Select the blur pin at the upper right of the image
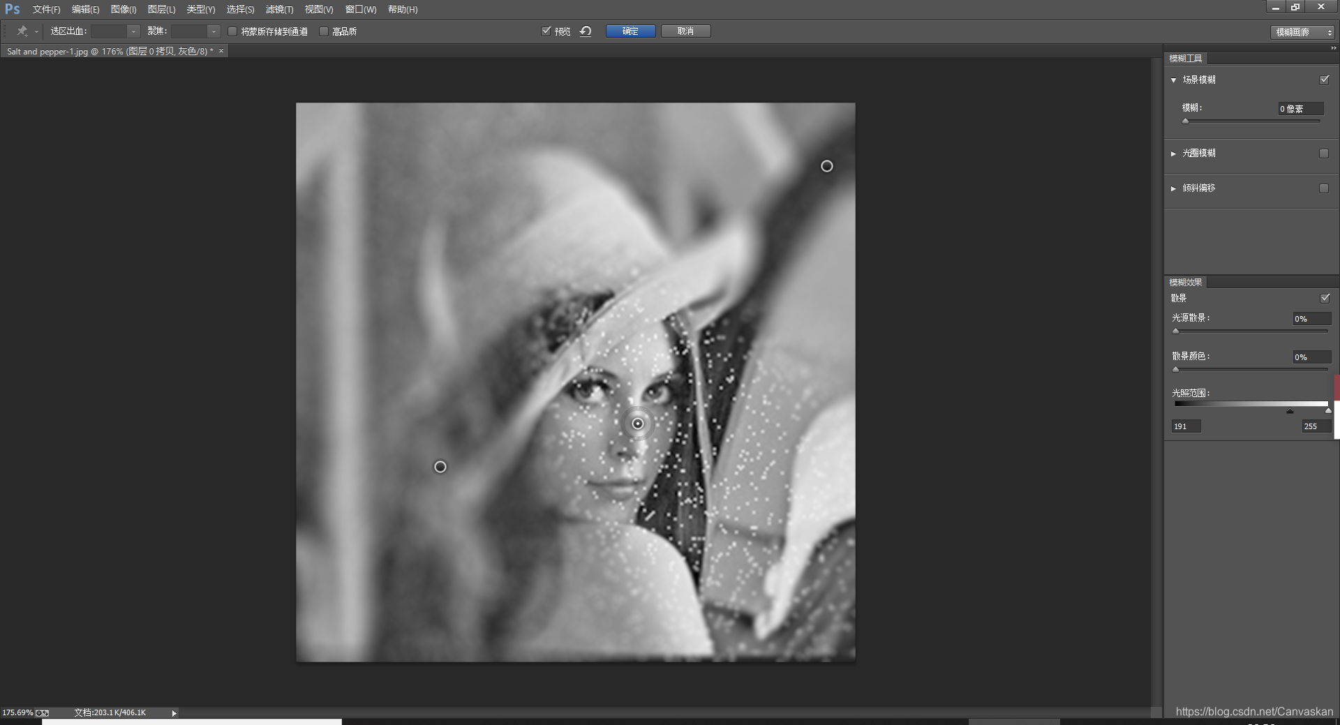 tap(826, 166)
